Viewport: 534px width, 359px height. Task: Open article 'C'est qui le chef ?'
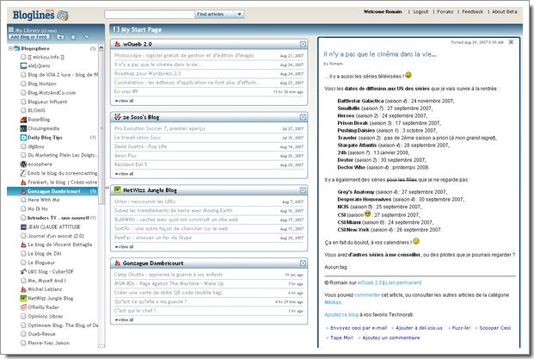(x=135, y=311)
